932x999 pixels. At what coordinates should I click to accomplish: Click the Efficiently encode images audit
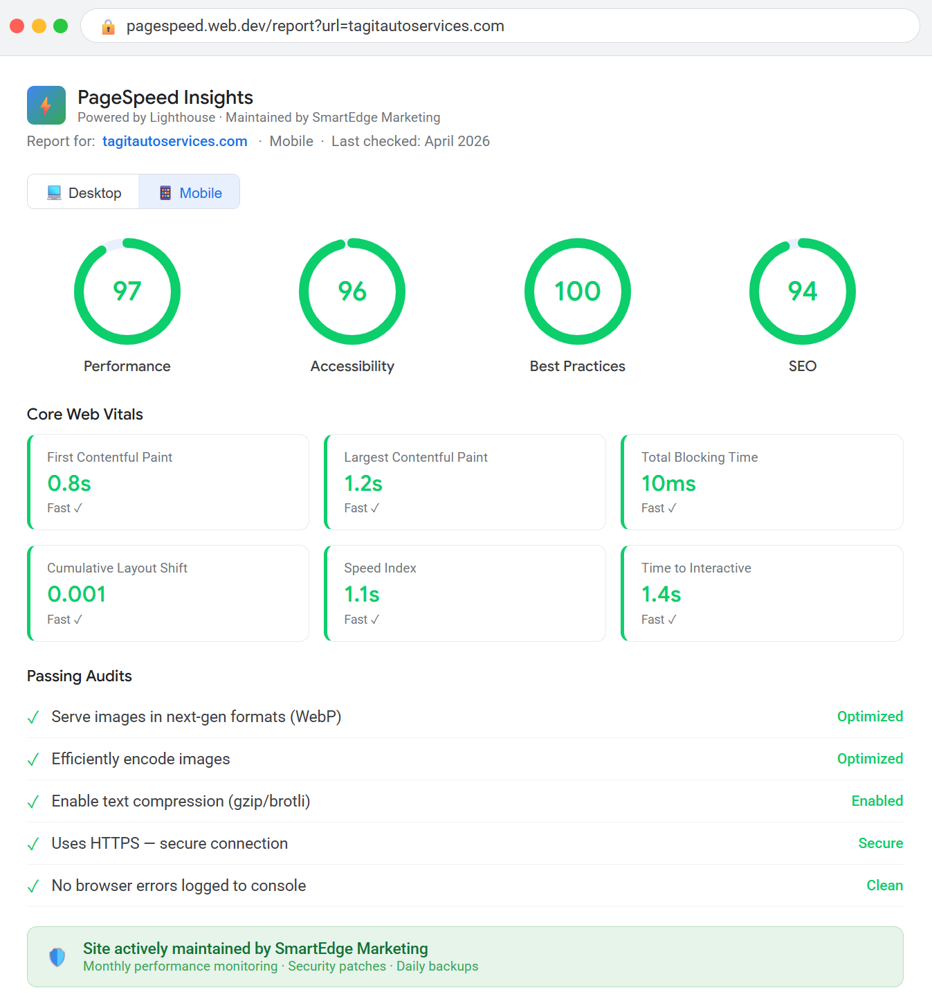[465, 759]
